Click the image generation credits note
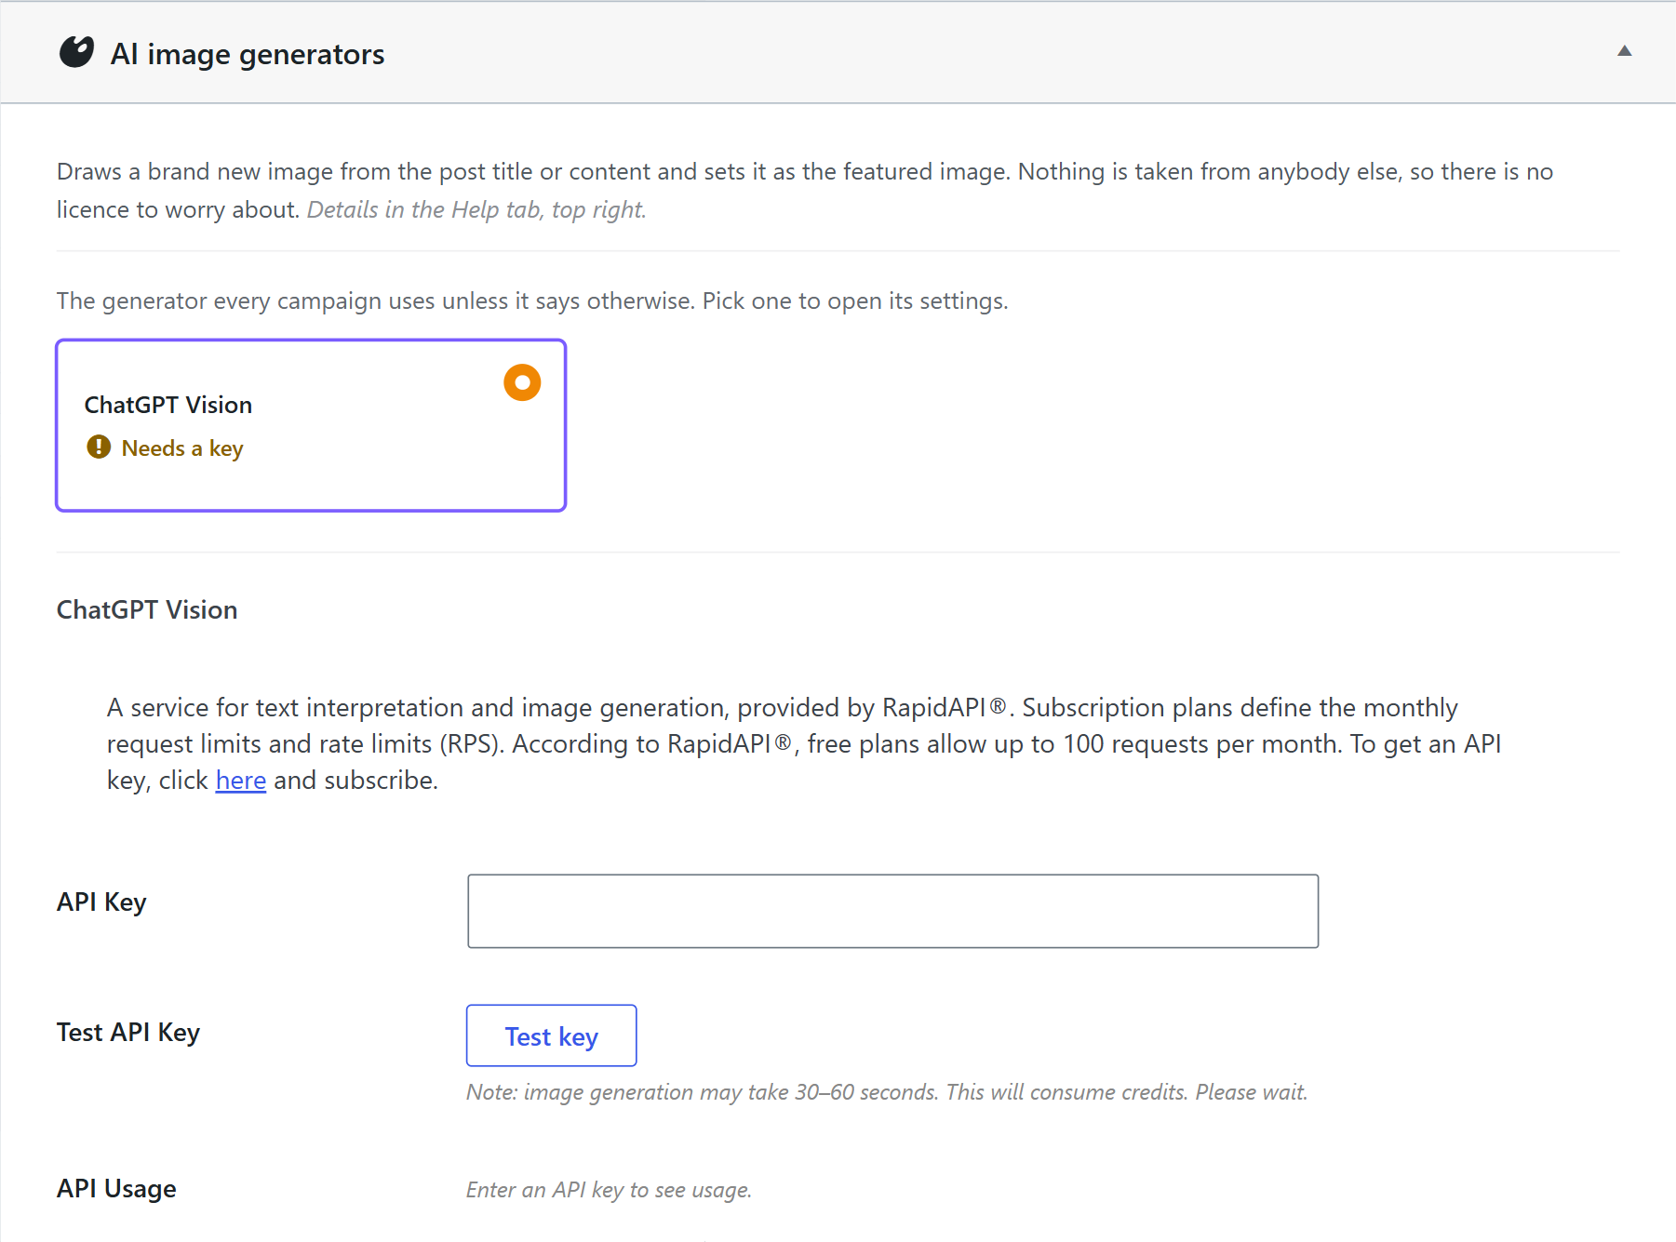The image size is (1676, 1242). (x=887, y=1091)
